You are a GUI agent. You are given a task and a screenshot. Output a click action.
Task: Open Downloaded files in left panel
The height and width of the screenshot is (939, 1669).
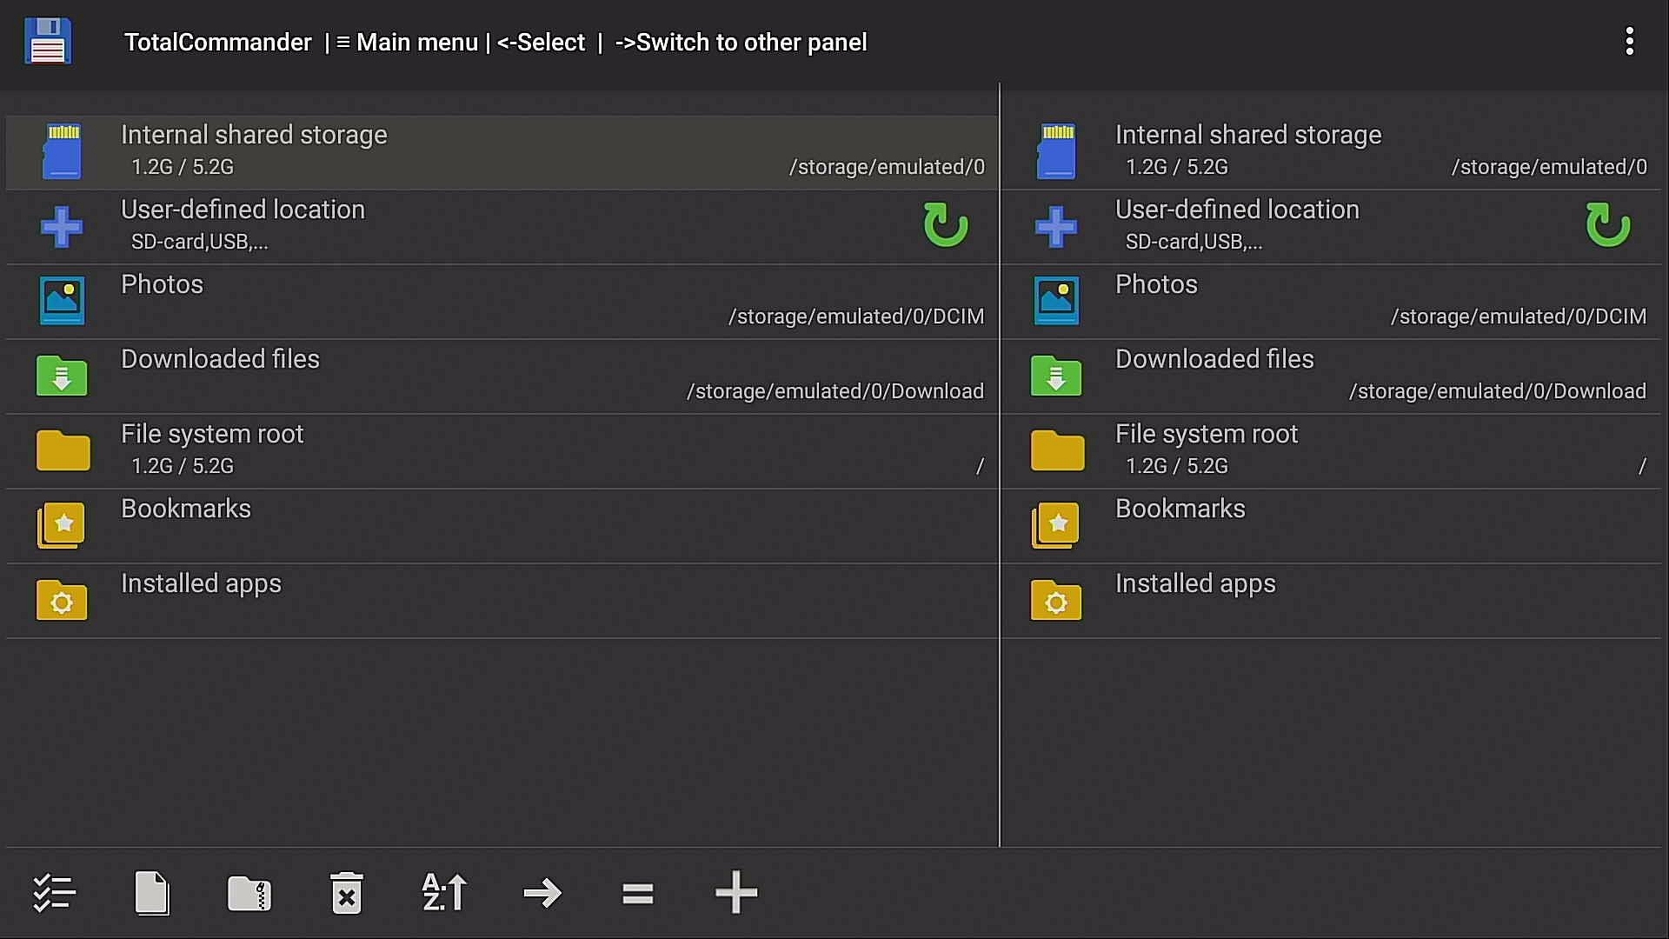(x=502, y=376)
